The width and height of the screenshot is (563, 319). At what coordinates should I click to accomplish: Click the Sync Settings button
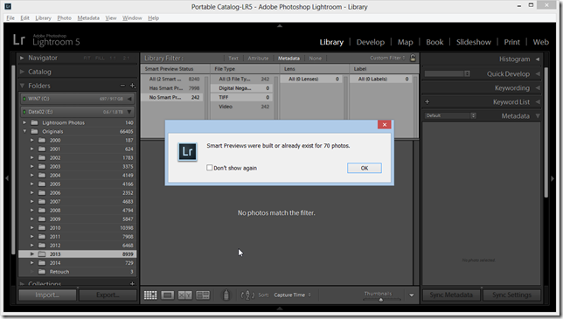coord(511,295)
